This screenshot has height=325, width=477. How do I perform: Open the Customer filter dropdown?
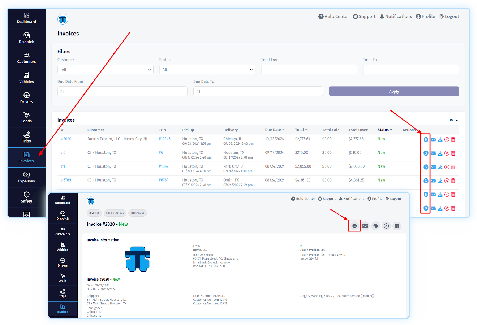pyautogui.click(x=105, y=70)
